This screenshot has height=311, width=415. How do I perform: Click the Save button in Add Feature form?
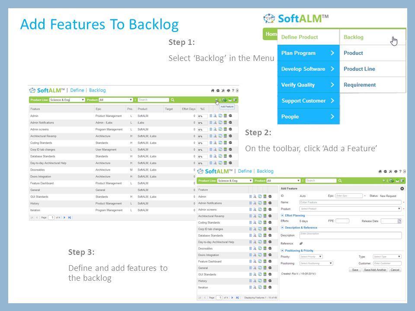point(355,270)
